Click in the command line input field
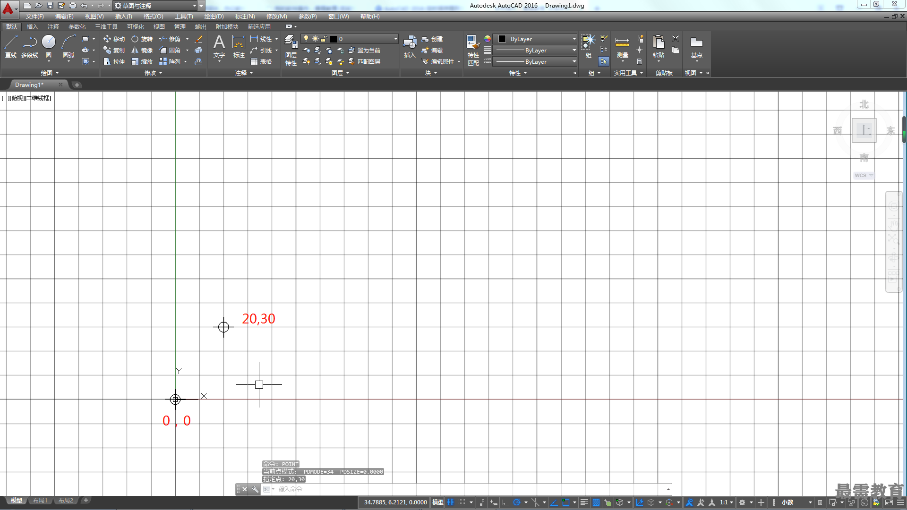The width and height of the screenshot is (907, 510). (470, 489)
